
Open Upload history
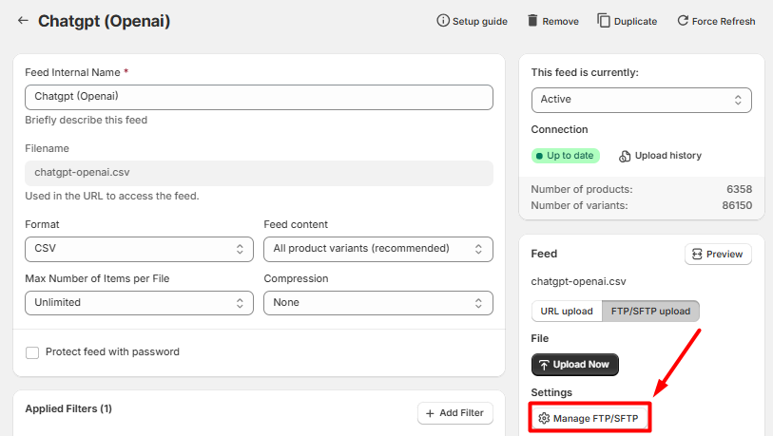click(660, 156)
